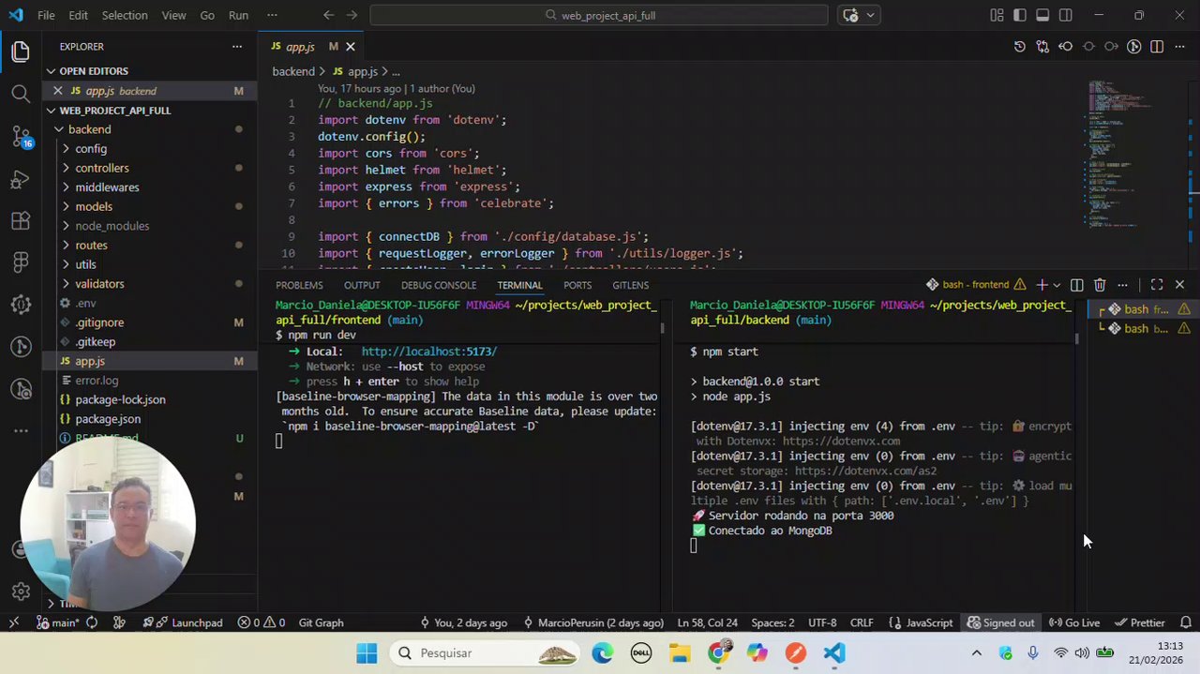This screenshot has width=1200, height=674.
Task: Split the editor to the right
Action: [x=1157, y=47]
